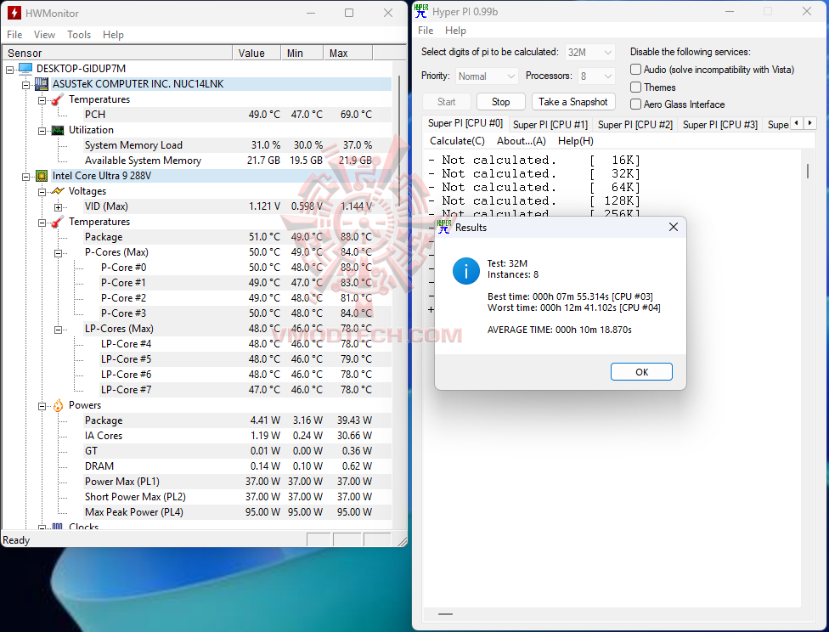Click the Sensor column header
The width and height of the screenshot is (829, 632).
coord(117,53)
